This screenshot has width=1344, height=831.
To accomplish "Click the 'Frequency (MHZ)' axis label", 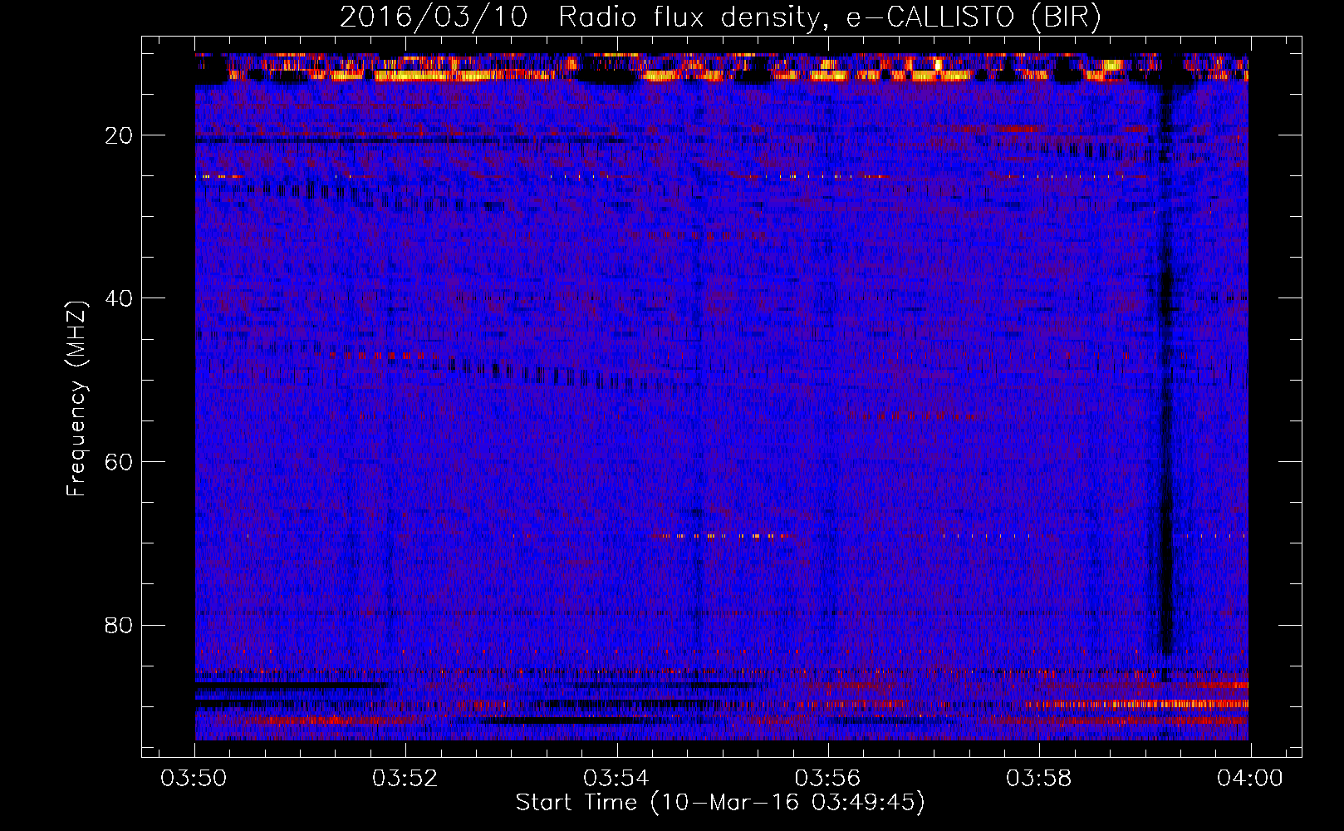I will [x=76, y=399].
